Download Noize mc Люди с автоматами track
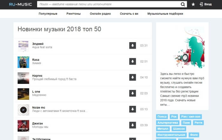 [133, 109]
